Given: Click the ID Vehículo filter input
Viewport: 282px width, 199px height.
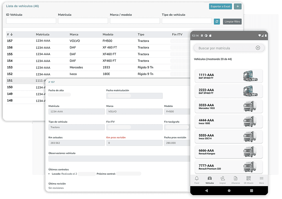Looking at the screenshot, I should (31, 21).
